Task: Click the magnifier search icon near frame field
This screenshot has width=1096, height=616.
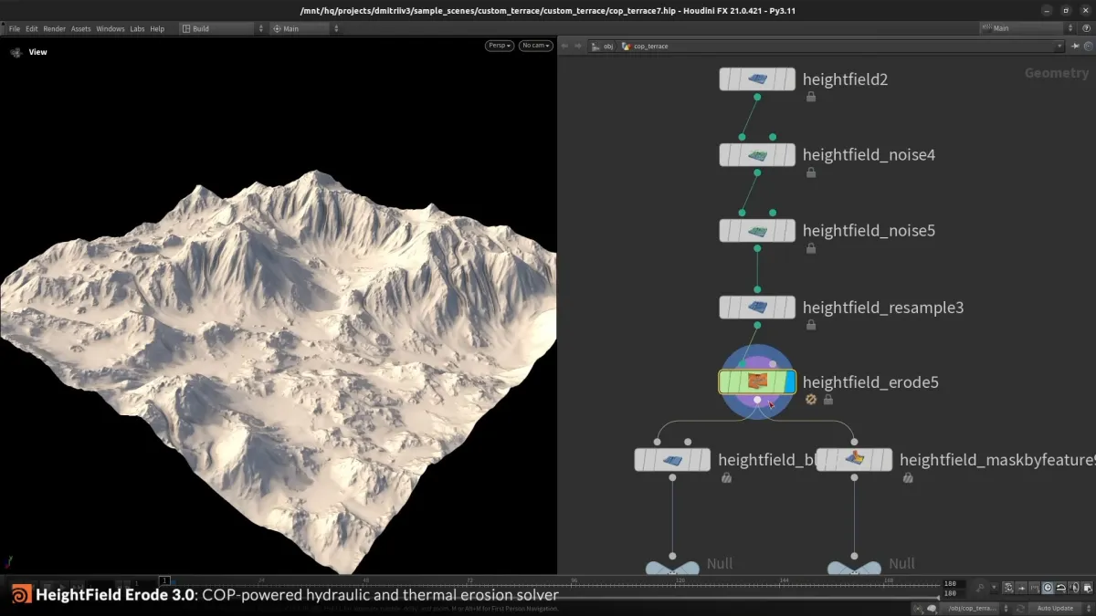Action: point(981,588)
